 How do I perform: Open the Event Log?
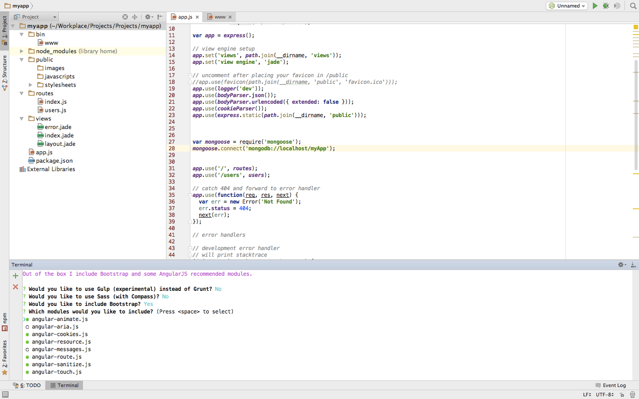tap(614, 385)
